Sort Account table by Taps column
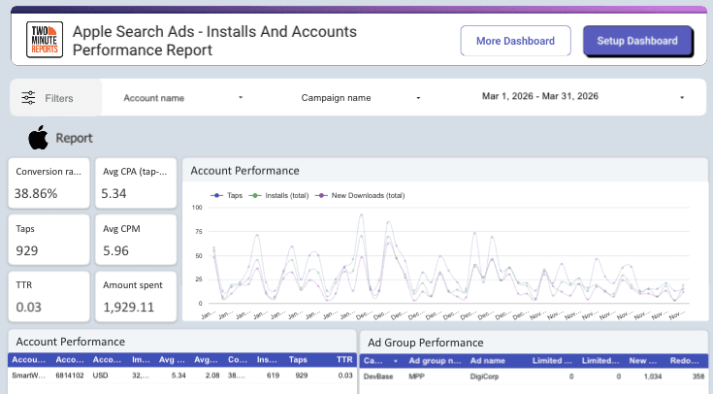The height and width of the screenshot is (394, 713). pyautogui.click(x=298, y=360)
